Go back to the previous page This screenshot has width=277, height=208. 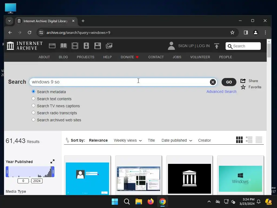pos(10,32)
